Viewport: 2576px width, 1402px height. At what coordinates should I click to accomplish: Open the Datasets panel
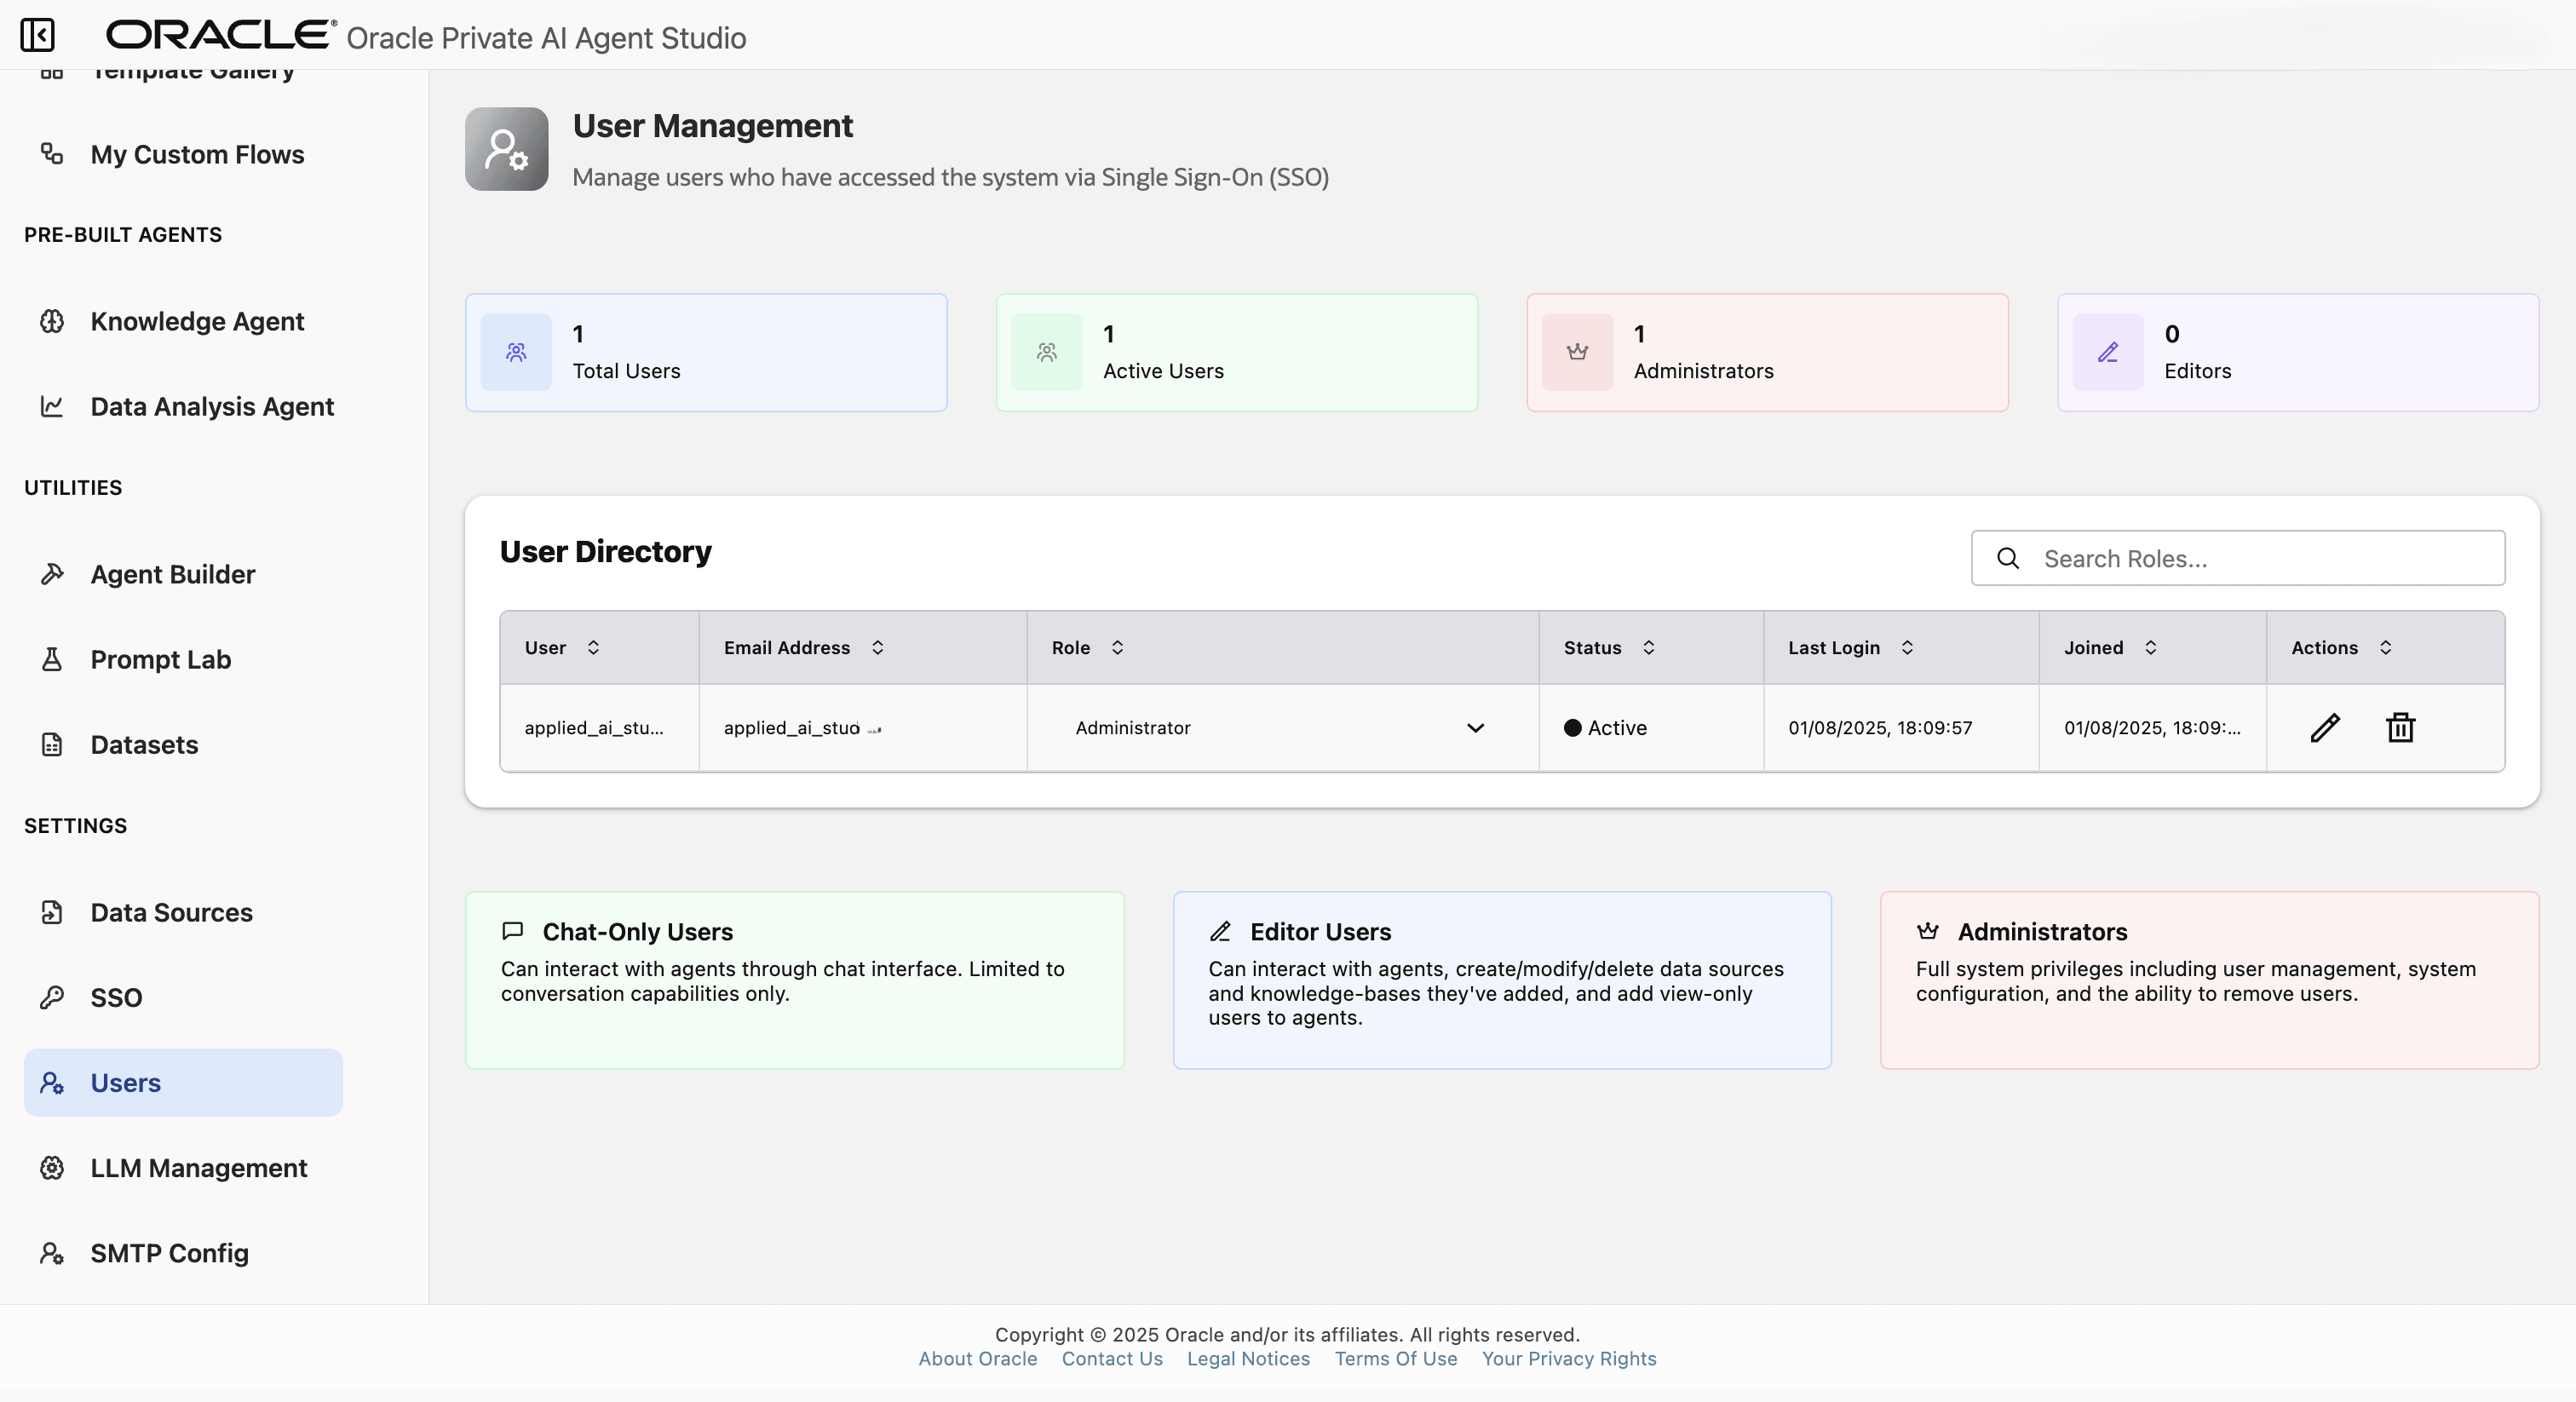143,744
